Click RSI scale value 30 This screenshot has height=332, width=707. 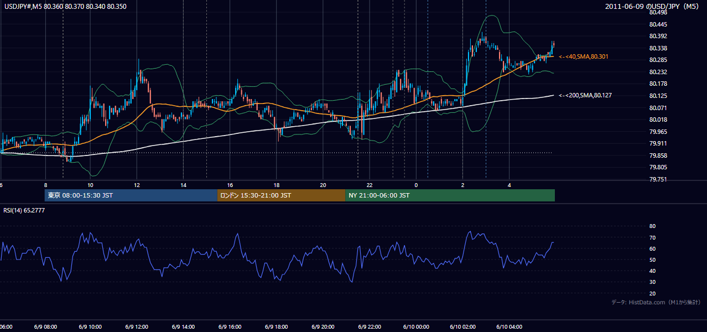pyautogui.click(x=652, y=282)
